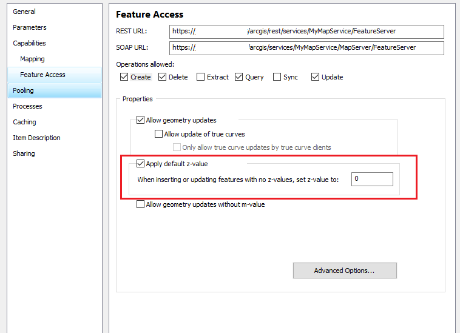Screen dimensions: 460x333
Task: Open the Mapping capability page
Action: [32, 59]
